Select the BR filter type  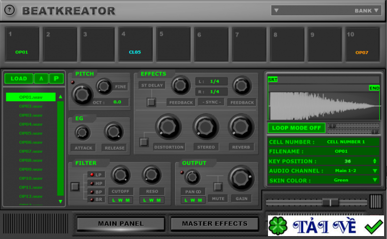click(96, 199)
